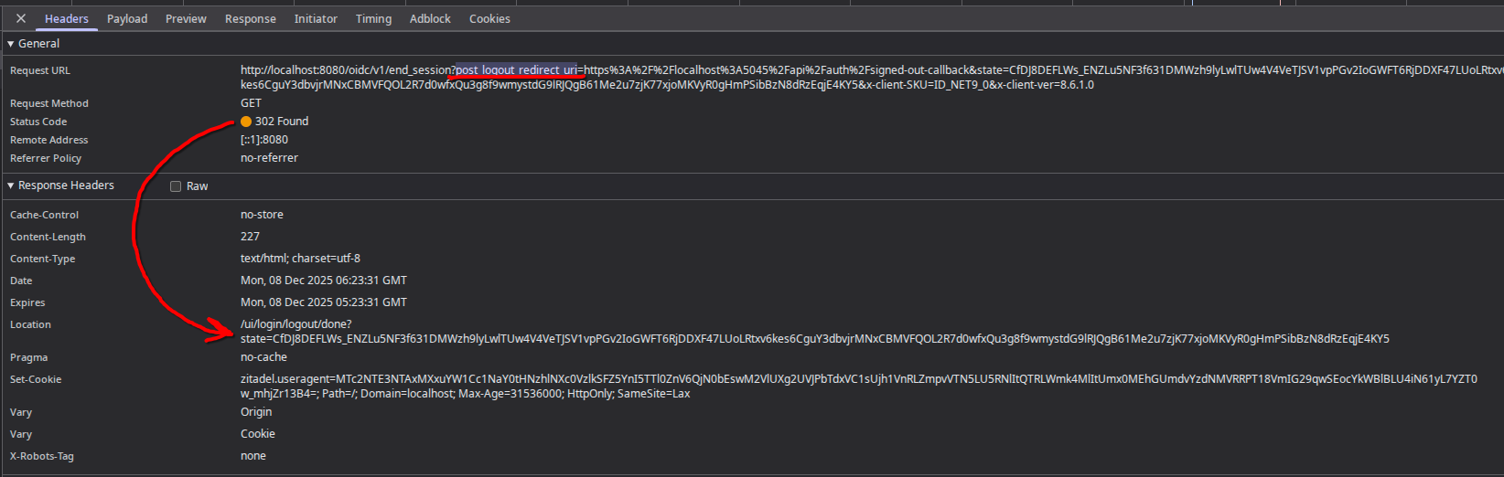
Task: Select the Request Method label
Action: 49,103
